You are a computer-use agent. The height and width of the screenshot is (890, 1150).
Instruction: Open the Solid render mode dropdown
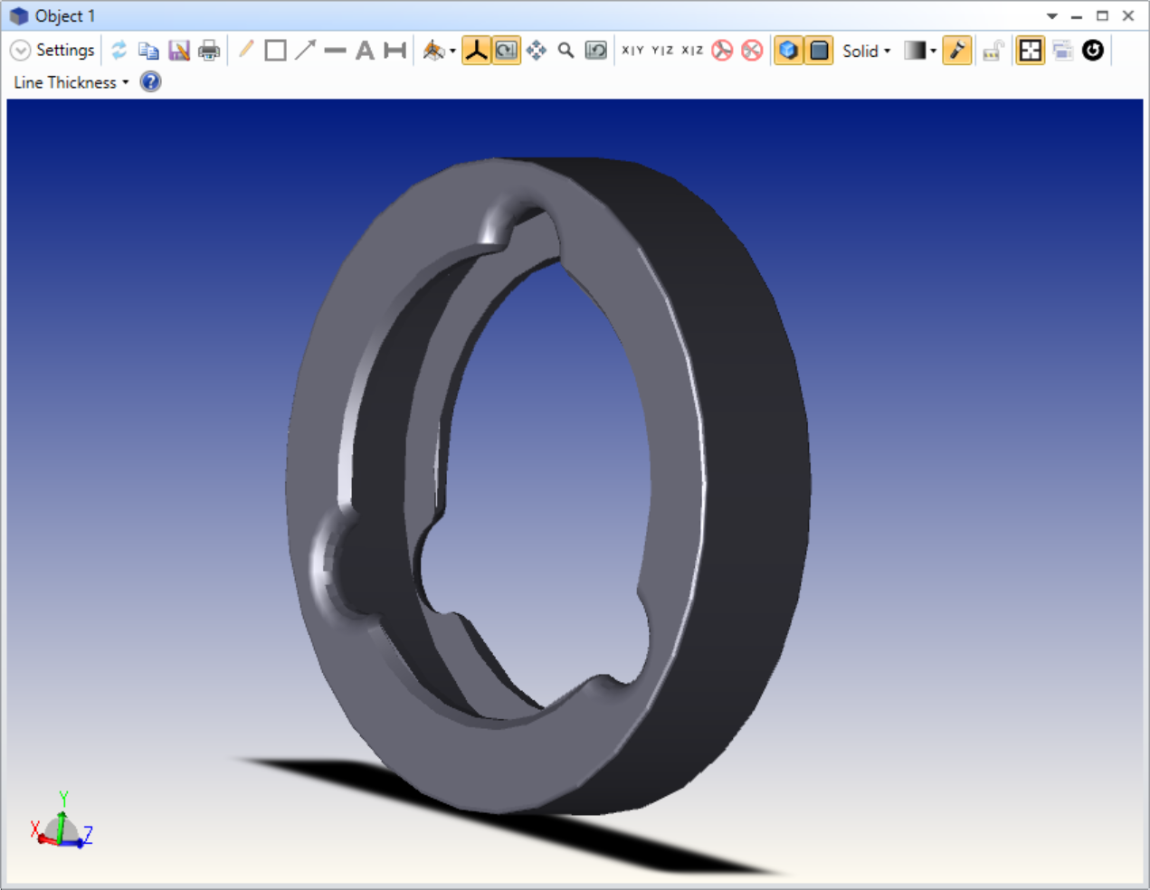[867, 52]
